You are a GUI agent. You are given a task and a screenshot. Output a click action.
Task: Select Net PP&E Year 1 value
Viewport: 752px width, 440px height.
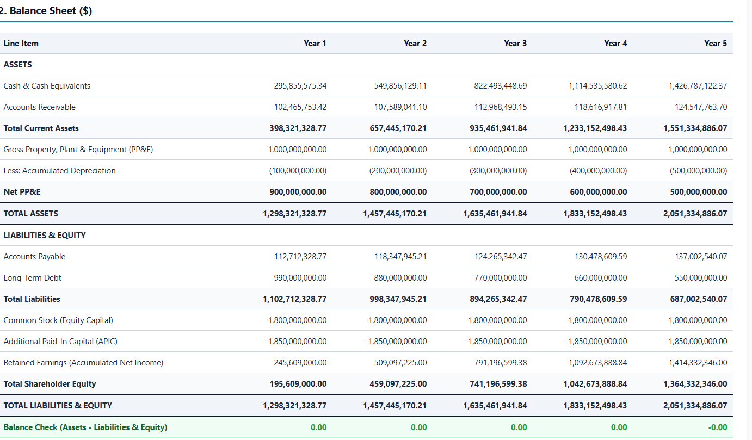298,192
